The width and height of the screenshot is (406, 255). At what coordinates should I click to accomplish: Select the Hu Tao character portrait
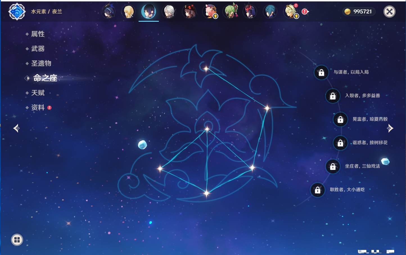pyautogui.click(x=189, y=12)
